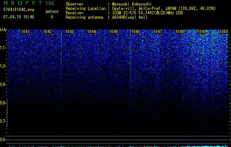Image resolution: width=231 pixels, height=147 pixels.
Task: Click the 1044 time marker
Action: pos(92,32)
